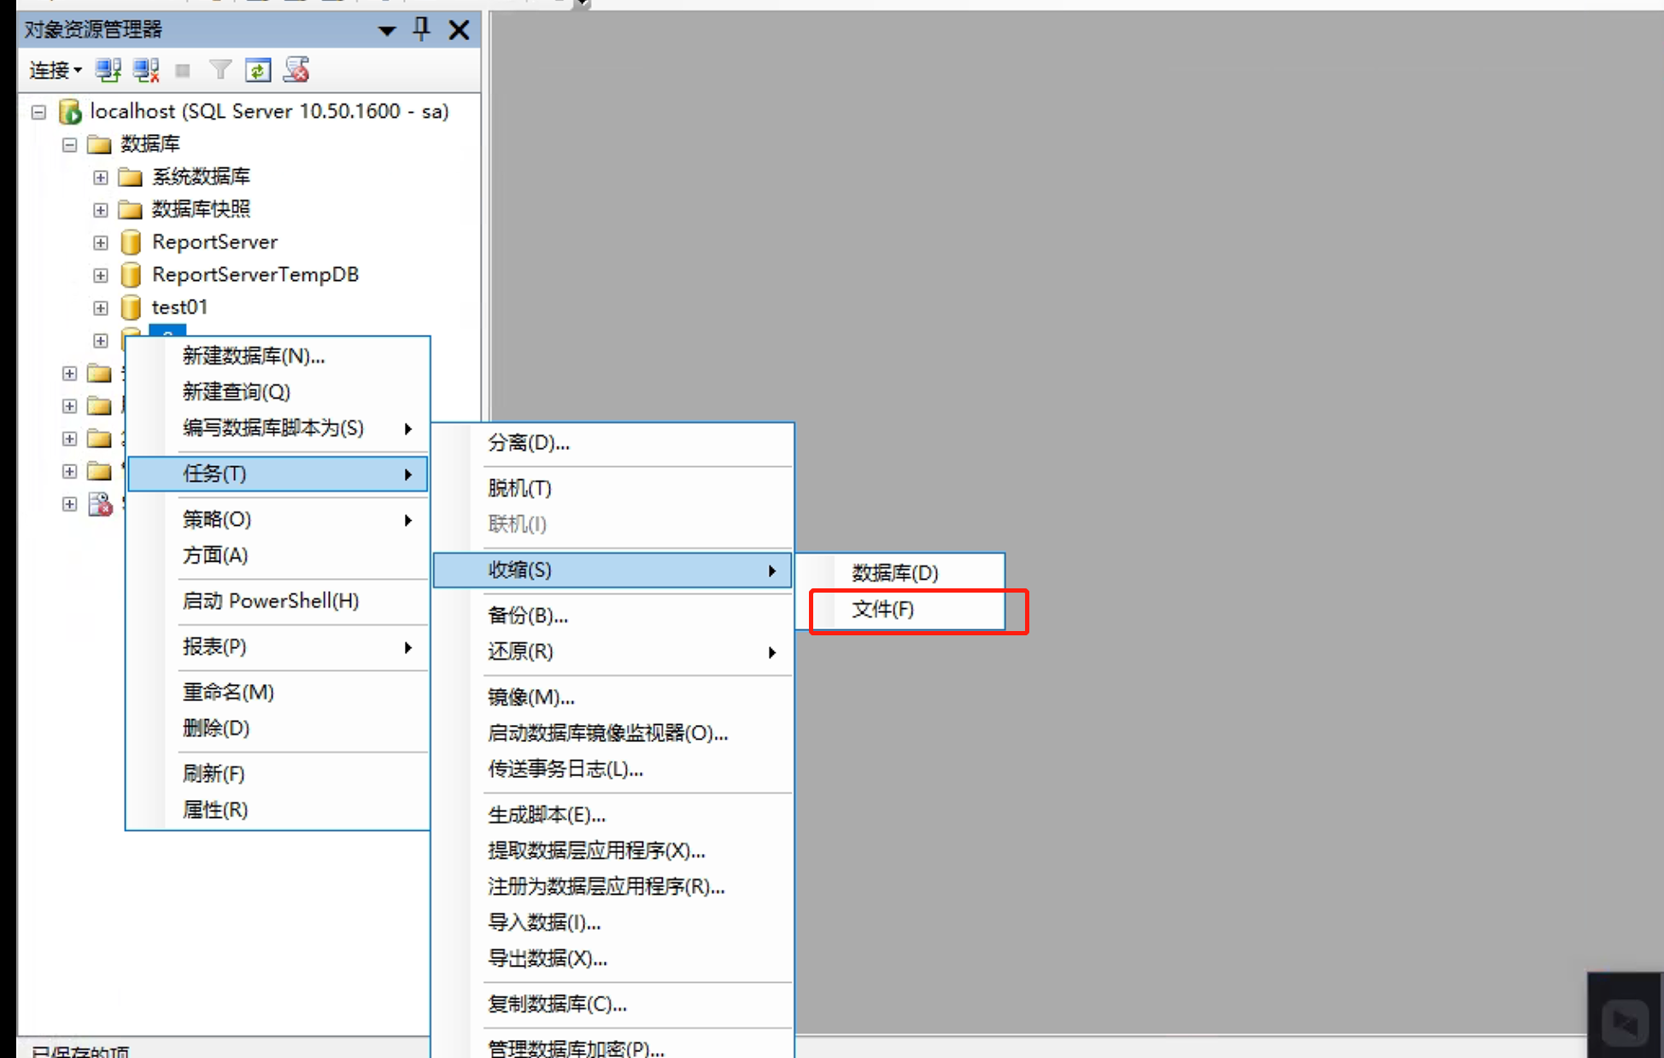This screenshot has height=1058, width=1664.
Task: Click the disconnect server icon
Action: [146, 70]
